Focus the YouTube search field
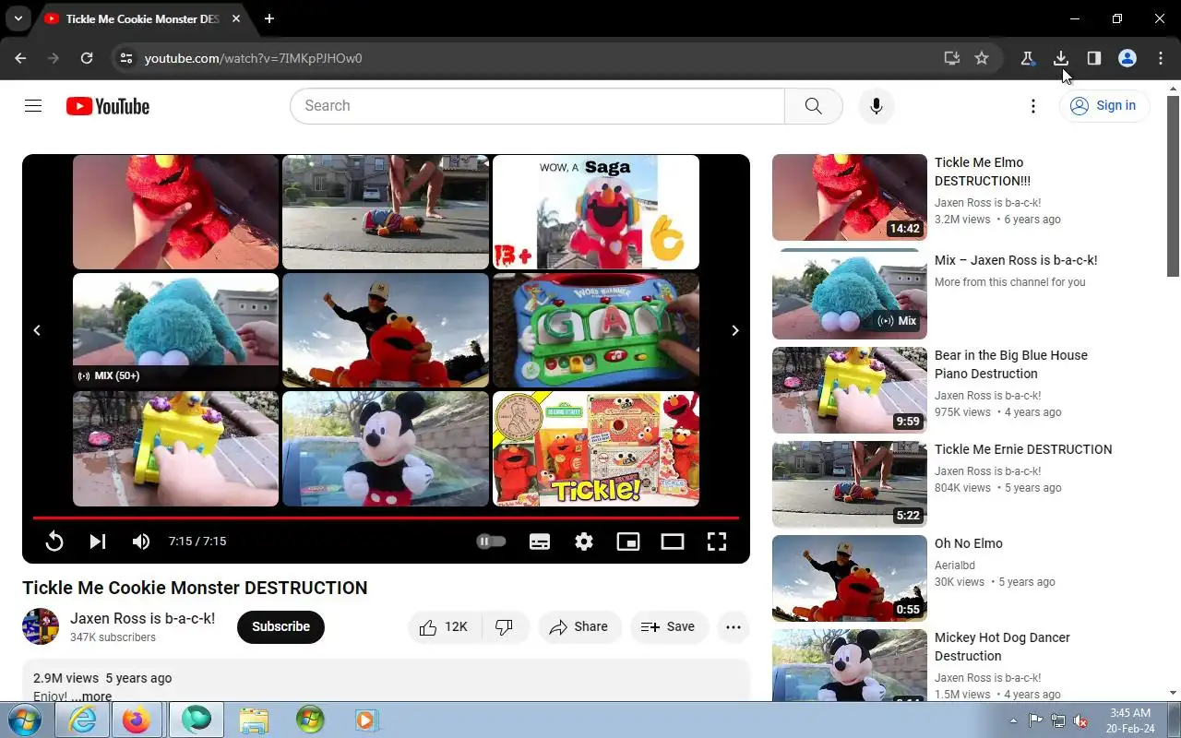Image resolution: width=1181 pixels, height=738 pixels. (537, 106)
